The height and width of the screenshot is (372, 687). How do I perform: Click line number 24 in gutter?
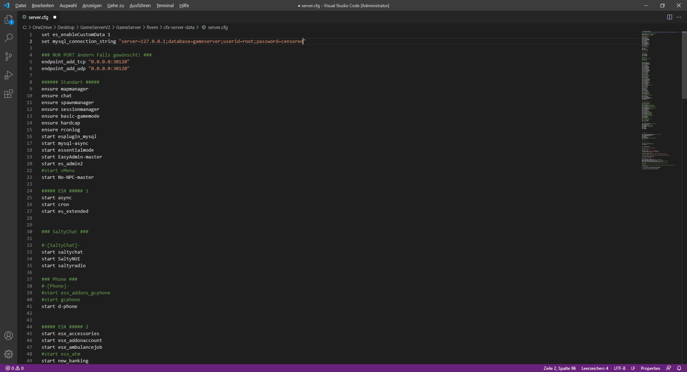(x=29, y=191)
